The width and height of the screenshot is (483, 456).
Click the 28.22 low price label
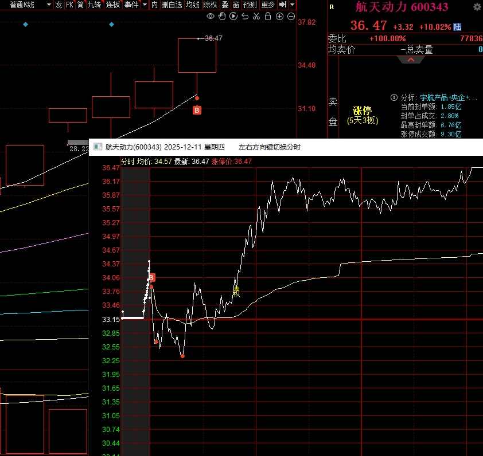point(79,149)
